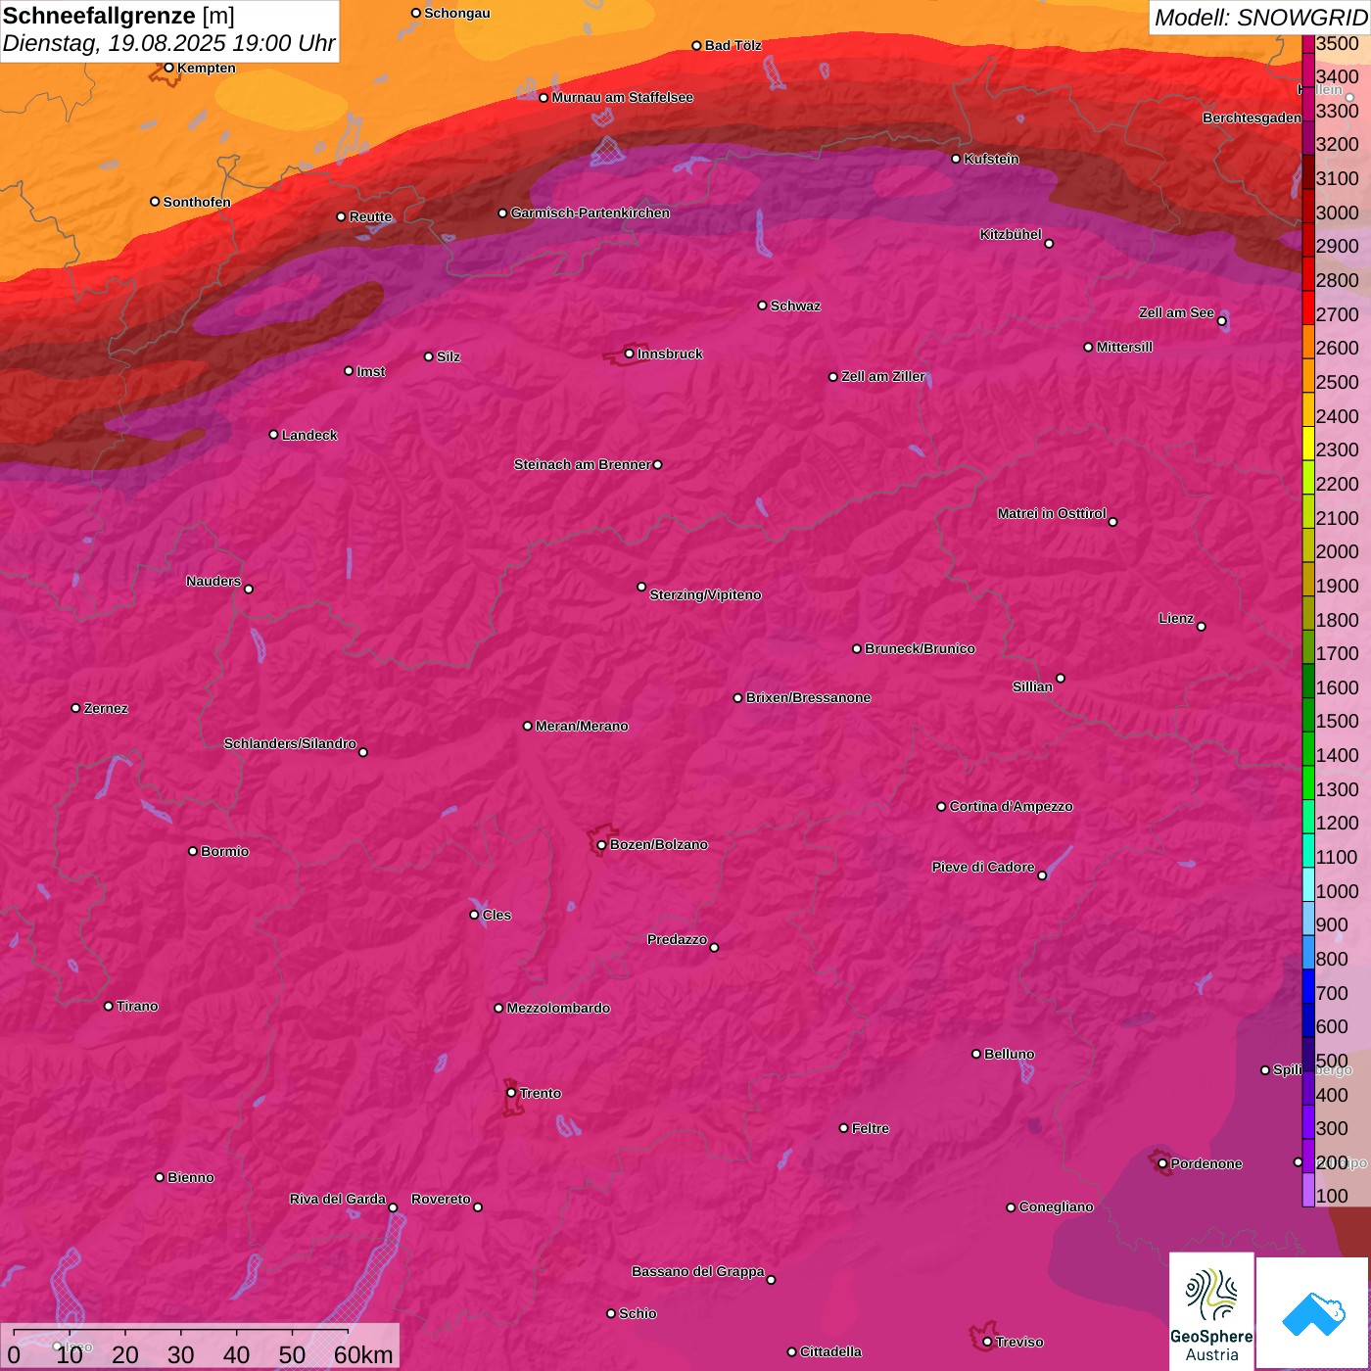Click the Reutte label

(x=370, y=216)
